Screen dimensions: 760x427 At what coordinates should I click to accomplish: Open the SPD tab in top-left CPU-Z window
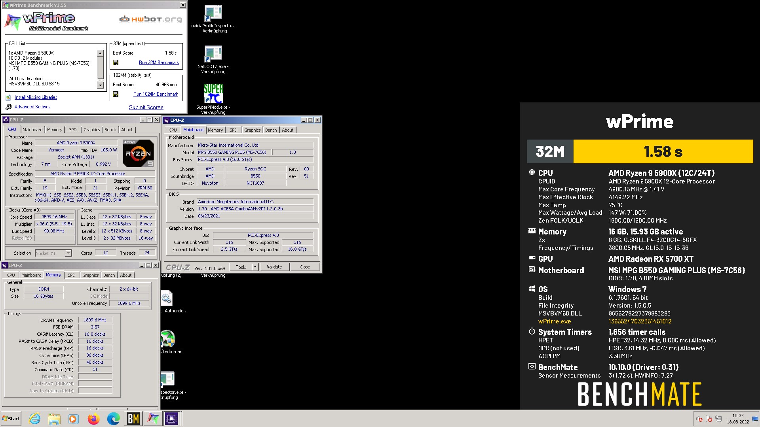[x=73, y=130]
